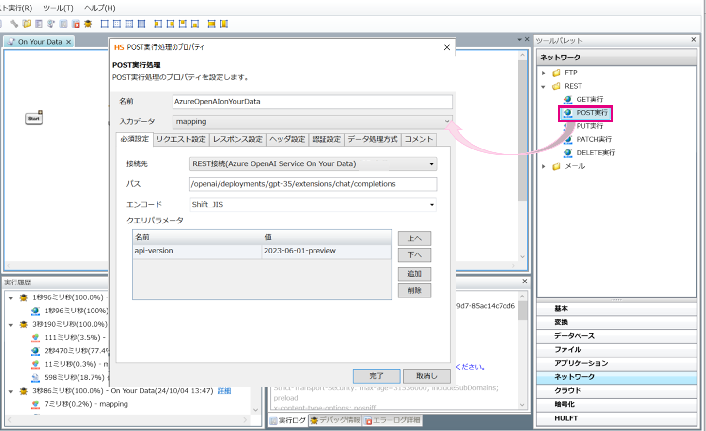Click the パス input field
Viewport: 706px width, 431px height.
313,184
